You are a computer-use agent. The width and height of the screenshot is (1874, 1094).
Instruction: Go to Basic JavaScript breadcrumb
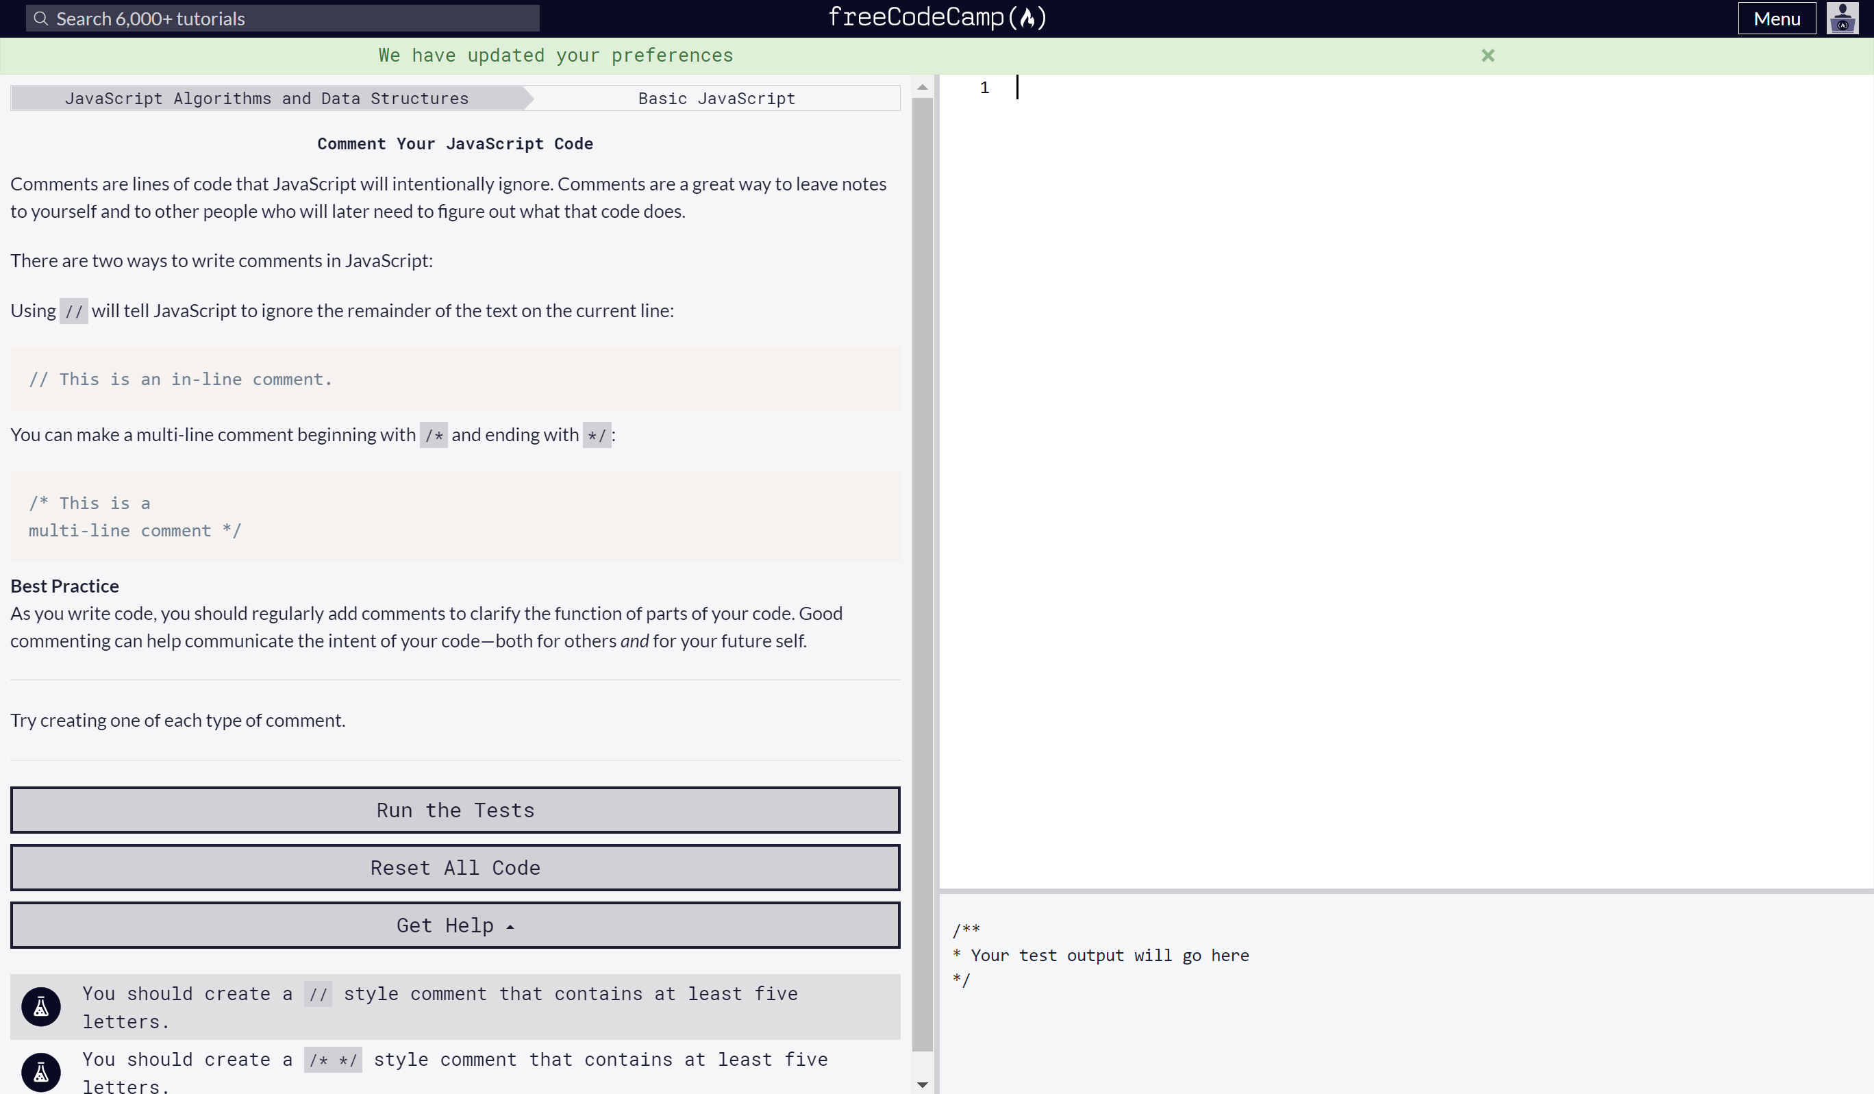[716, 98]
